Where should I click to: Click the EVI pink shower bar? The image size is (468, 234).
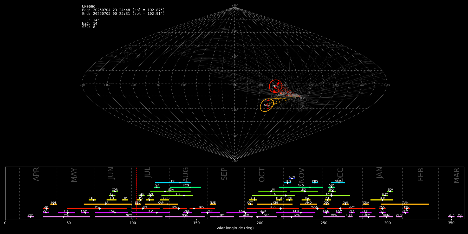(x=460, y=217)
